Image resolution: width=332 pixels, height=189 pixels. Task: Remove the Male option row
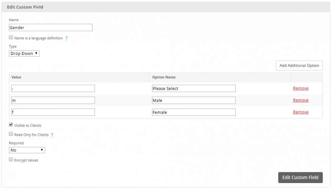point(301,100)
